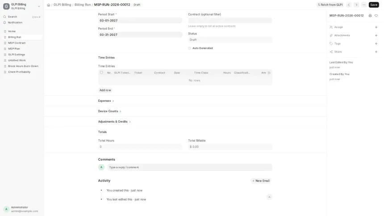The height and width of the screenshot is (216, 384).
Task: Click the Total Hours field
Action: pyautogui.click(x=140, y=147)
